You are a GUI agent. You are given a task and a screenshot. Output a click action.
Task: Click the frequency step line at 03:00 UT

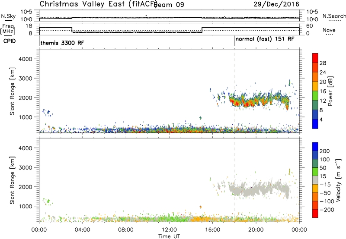click(x=72, y=30)
